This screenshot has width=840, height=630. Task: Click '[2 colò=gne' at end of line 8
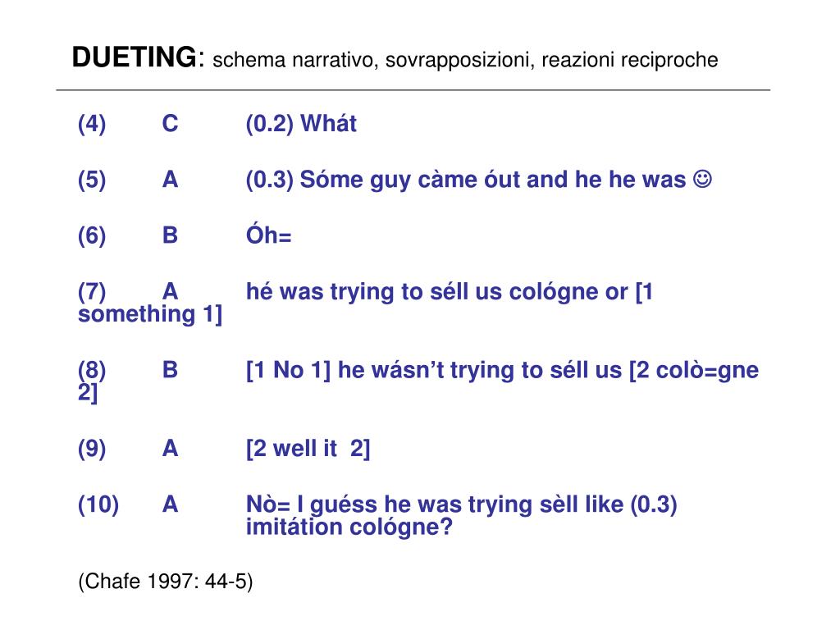[694, 370]
